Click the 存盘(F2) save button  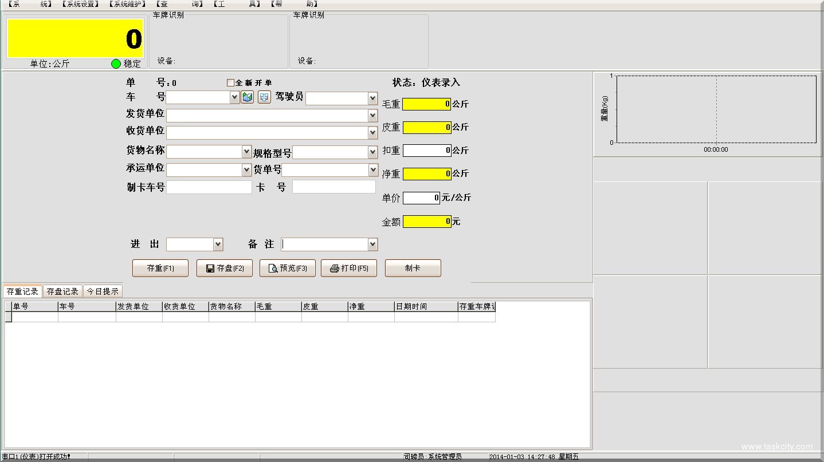pyautogui.click(x=225, y=268)
